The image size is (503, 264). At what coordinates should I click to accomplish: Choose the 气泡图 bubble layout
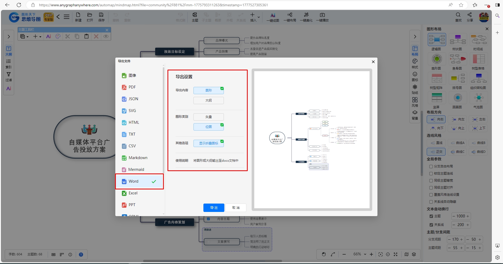478,100
